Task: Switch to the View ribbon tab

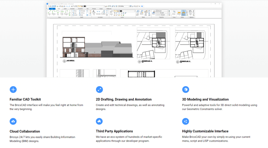Action: (87, 9)
